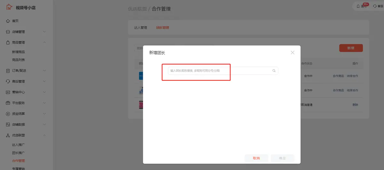Click the yen coin icon beside 资金结算

pos(8,114)
